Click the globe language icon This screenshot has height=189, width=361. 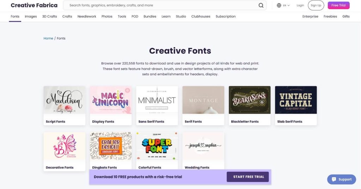click(x=279, y=5)
